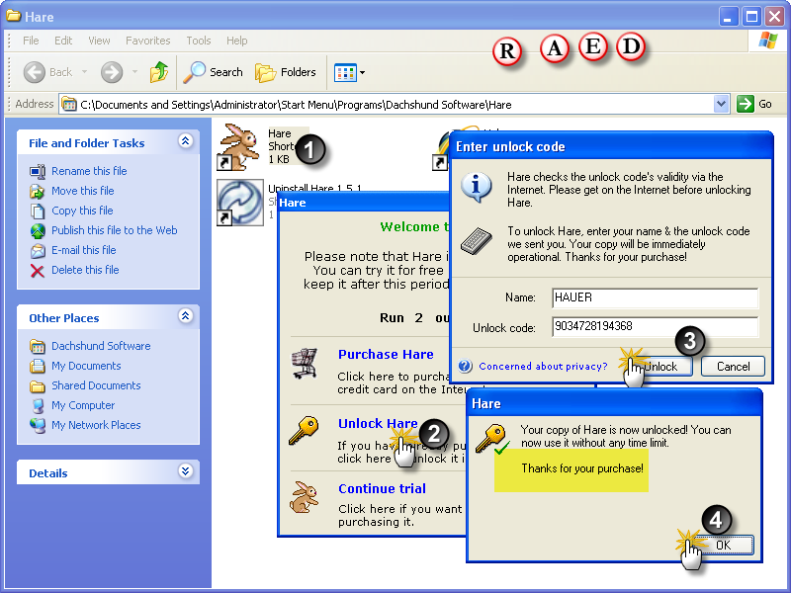Open the Favorites menu
Image resolution: width=791 pixels, height=593 pixels.
[x=147, y=41]
